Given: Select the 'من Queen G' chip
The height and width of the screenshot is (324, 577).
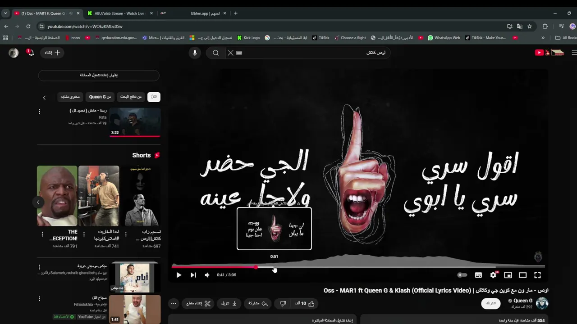Looking at the screenshot, I should 100,97.
